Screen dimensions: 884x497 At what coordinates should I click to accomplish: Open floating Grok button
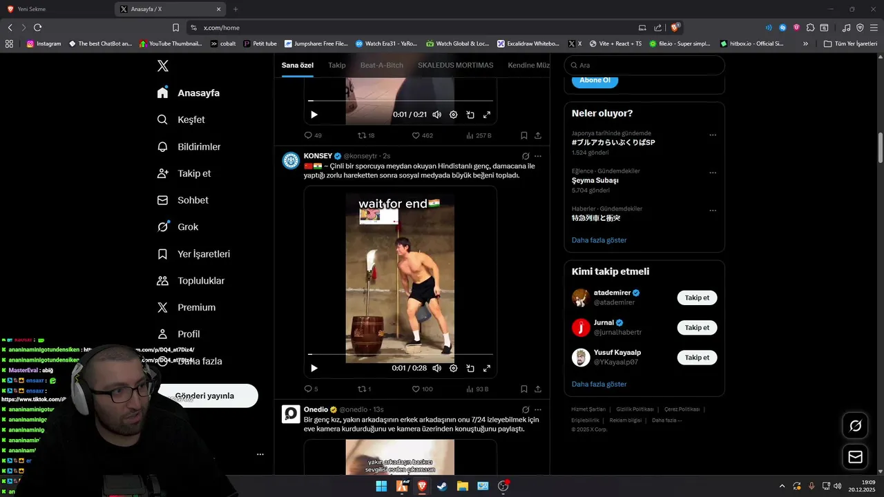[x=855, y=426]
